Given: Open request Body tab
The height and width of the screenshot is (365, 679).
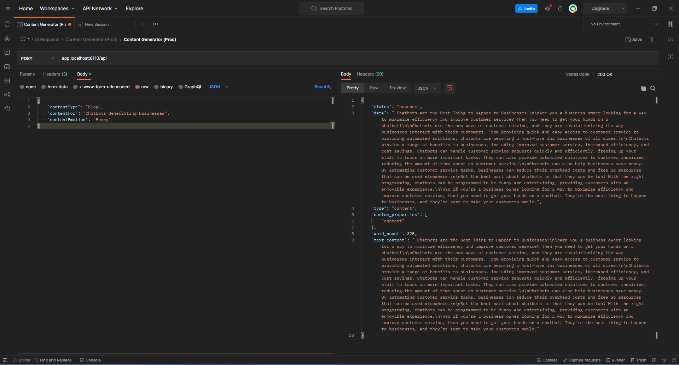Looking at the screenshot, I should pos(84,74).
